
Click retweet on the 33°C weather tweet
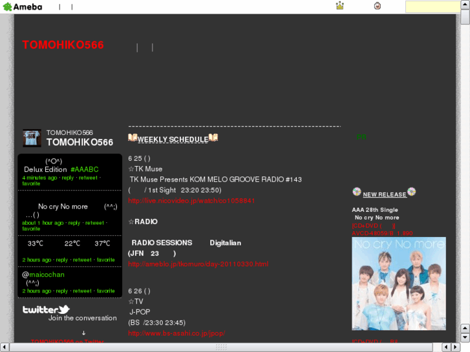[x=82, y=260]
